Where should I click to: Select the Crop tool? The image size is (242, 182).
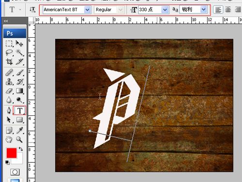[x=9, y=62]
